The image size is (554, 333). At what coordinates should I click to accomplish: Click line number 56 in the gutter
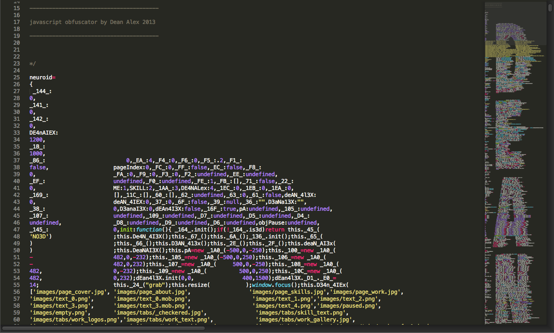pyautogui.click(x=17, y=292)
